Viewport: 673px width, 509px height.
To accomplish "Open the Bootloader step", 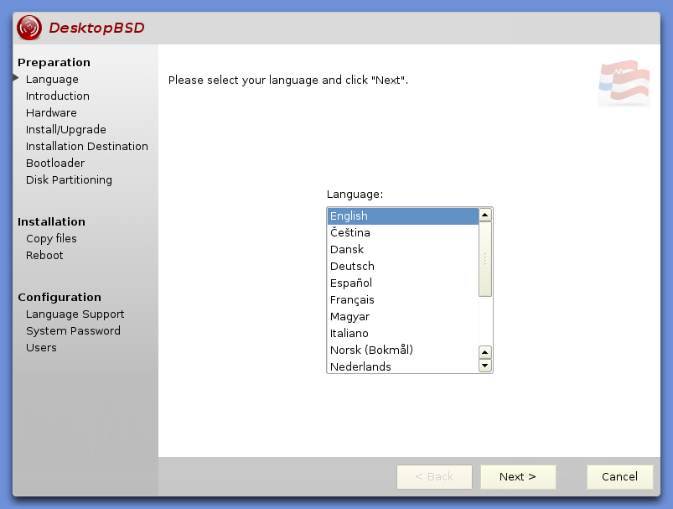I will tap(54, 163).
